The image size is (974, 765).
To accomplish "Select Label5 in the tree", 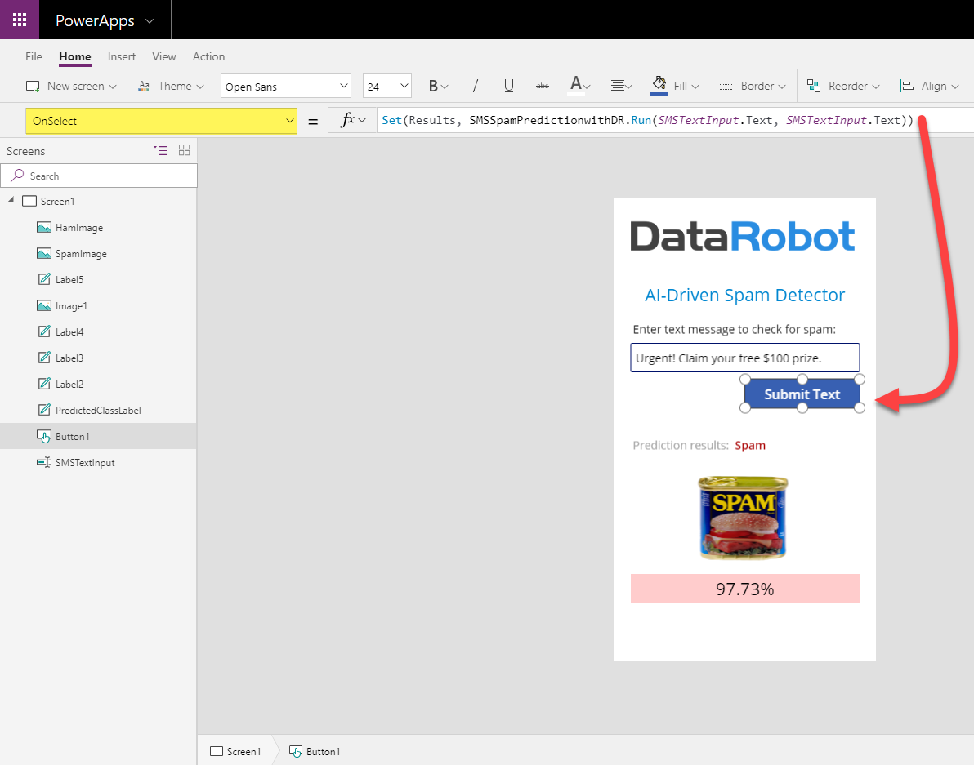I will point(69,280).
